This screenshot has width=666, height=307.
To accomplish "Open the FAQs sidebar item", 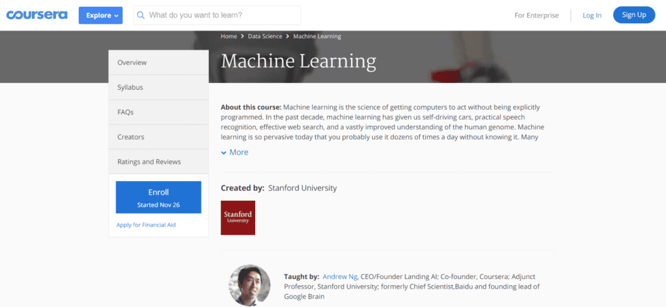I will (159, 112).
